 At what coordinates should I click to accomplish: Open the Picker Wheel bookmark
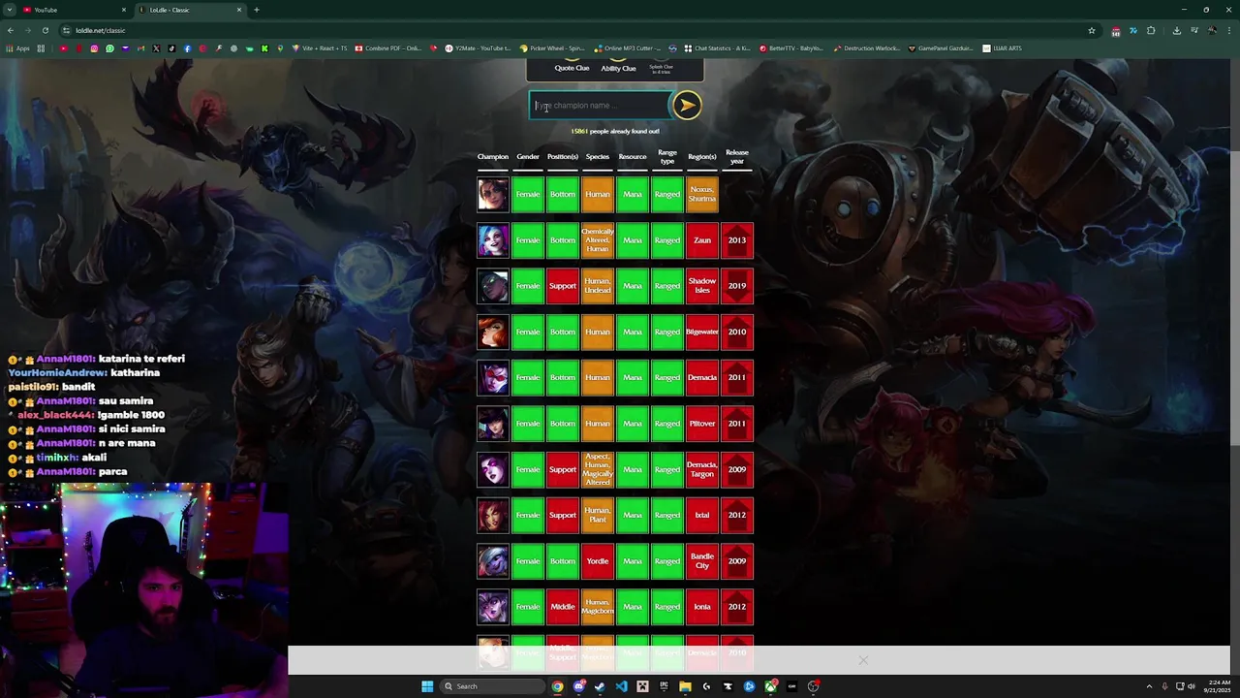(x=552, y=48)
